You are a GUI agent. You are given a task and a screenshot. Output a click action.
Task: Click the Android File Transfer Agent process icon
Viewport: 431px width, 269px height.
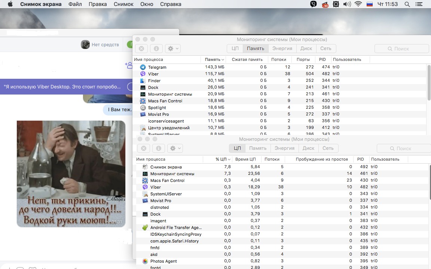click(x=145, y=228)
